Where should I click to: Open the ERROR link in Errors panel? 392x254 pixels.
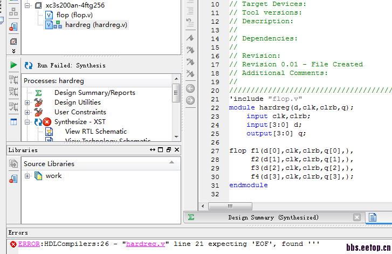coord(29,244)
